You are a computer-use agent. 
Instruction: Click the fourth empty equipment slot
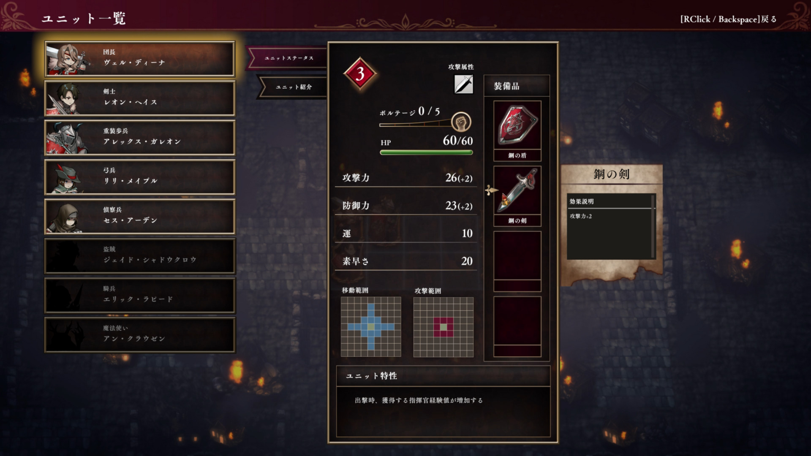click(x=517, y=326)
